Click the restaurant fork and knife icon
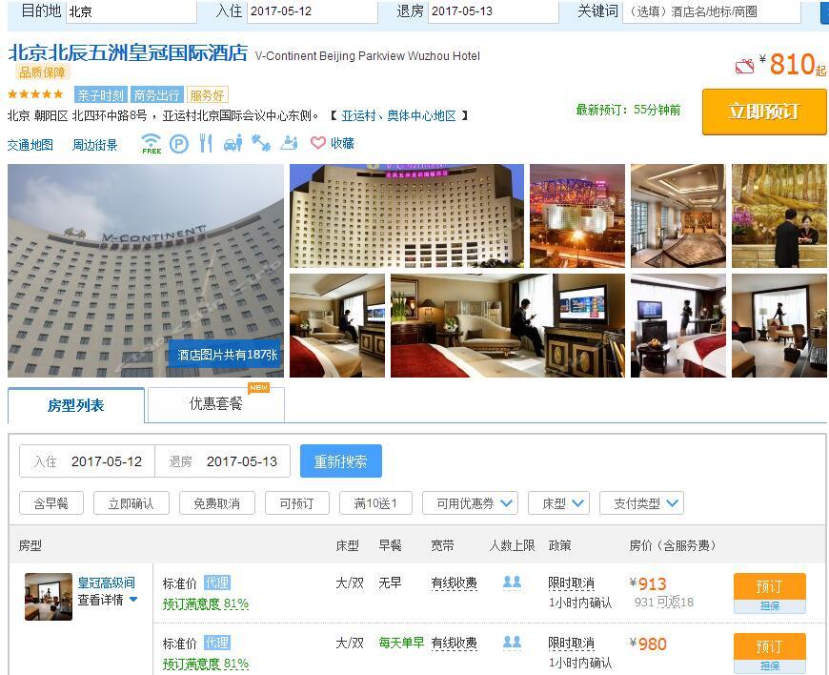 206,143
